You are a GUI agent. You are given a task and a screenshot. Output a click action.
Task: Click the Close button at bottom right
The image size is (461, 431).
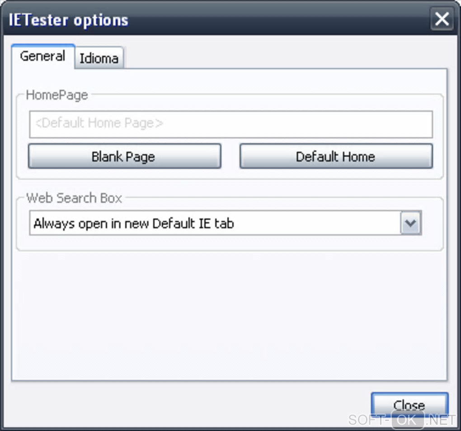coord(409,404)
